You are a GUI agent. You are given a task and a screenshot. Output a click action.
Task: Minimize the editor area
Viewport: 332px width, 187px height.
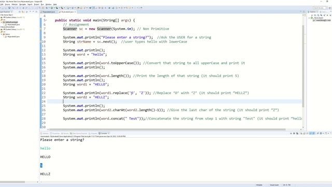click(301, 12)
